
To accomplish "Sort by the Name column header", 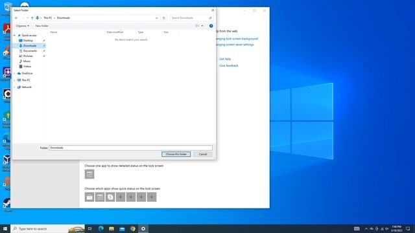I will (x=54, y=32).
